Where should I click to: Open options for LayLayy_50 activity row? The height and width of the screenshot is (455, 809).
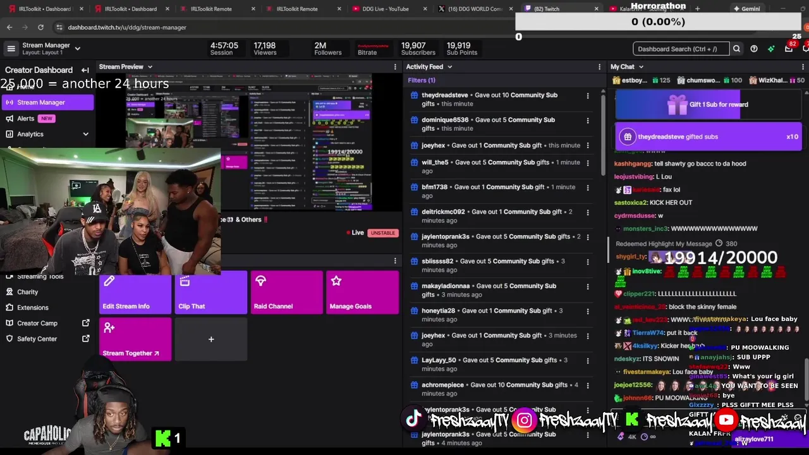tap(588, 361)
